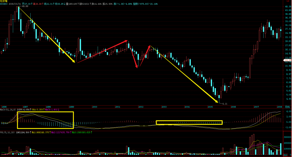Screen dimensions: 292x157
Task: Select the 1999 year label on time axis
Action: click(71, 107)
